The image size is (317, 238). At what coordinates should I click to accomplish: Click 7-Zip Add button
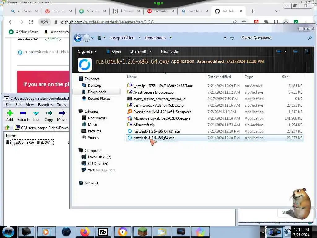click(10, 116)
